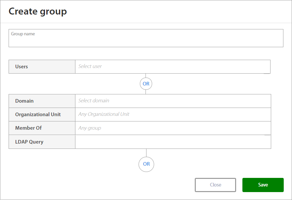Click the Member Of row label
The image size is (292, 200).
pyautogui.click(x=28, y=128)
